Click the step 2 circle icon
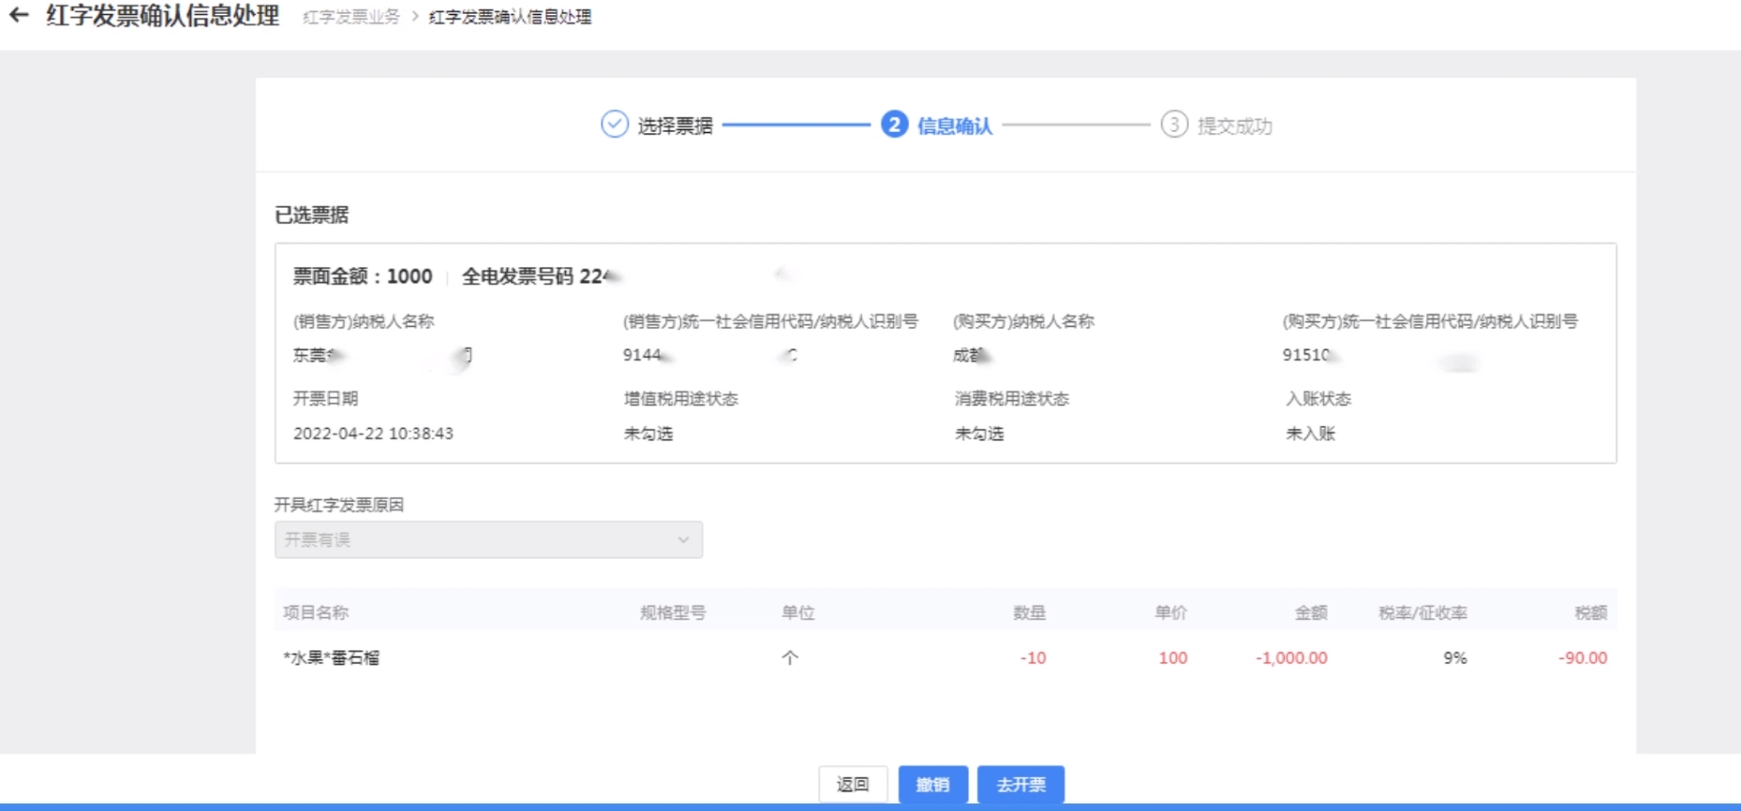1741x811 pixels. click(894, 125)
